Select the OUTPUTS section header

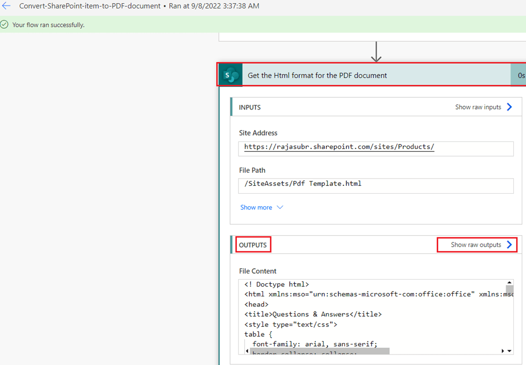pos(253,245)
